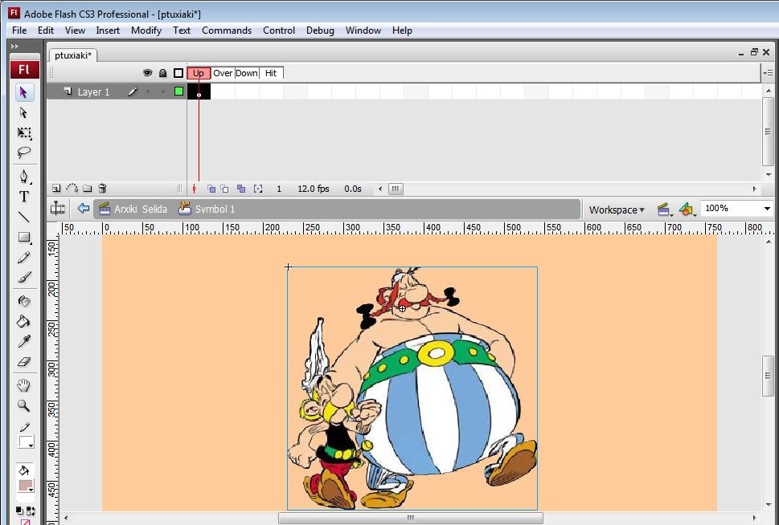Toggle Layer 1 lock dot
779x525 pixels.
[x=162, y=92]
